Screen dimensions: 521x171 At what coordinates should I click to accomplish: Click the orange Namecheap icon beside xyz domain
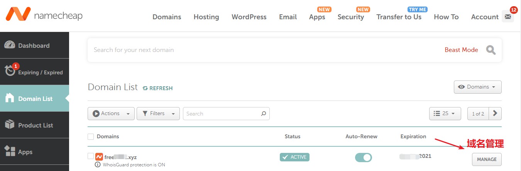(99, 157)
